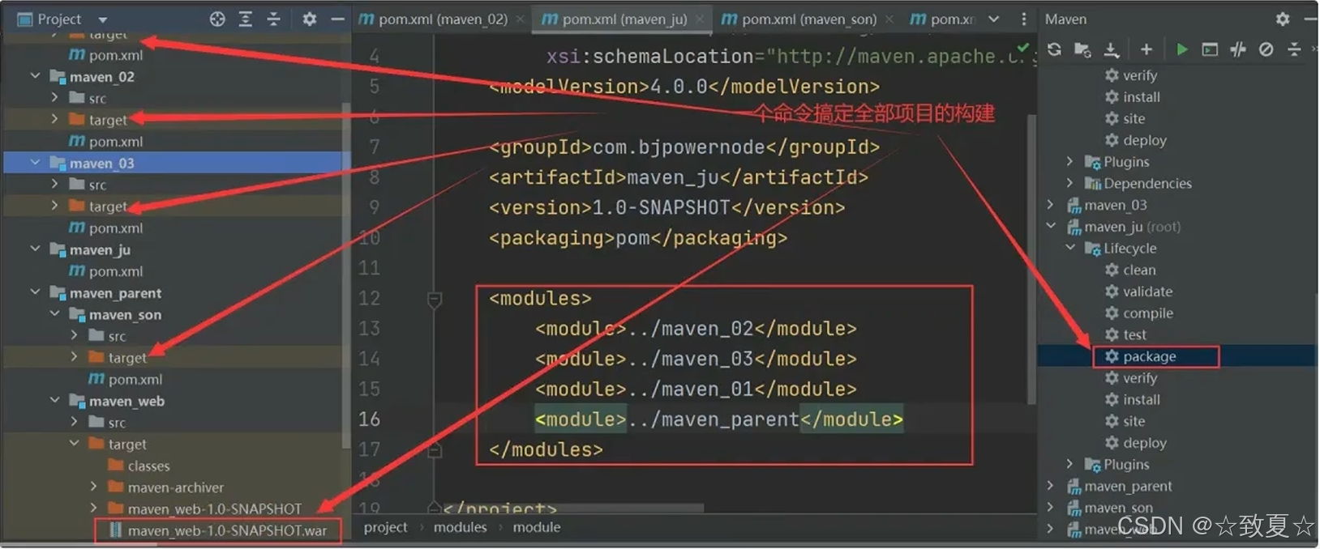
Task: Collapse the maven_ju folder in Project tree
Action: click(x=35, y=249)
